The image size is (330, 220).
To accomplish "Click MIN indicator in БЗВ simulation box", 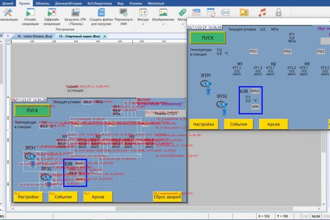I will pyautogui.click(x=255, y=107).
